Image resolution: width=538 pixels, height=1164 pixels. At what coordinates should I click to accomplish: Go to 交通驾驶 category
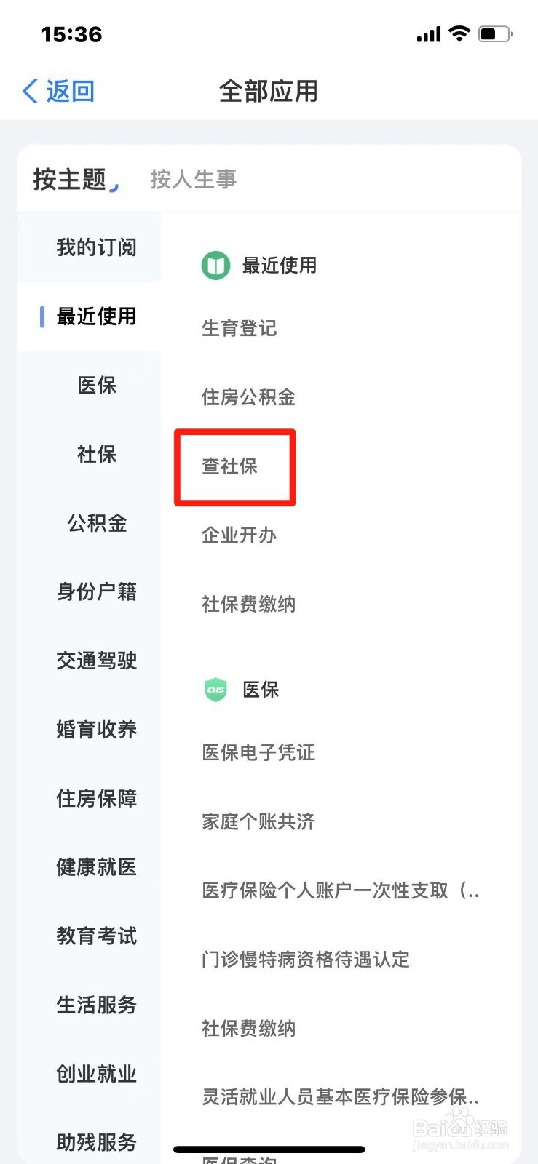tap(96, 661)
